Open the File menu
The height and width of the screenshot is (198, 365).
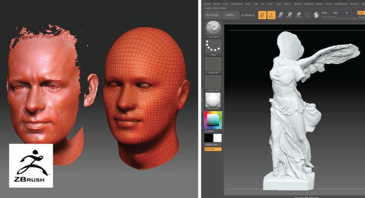point(263,4)
